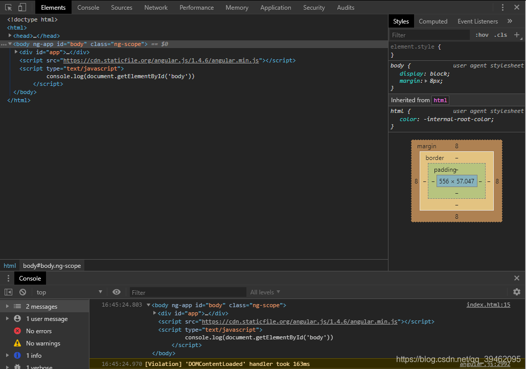The width and height of the screenshot is (526, 369).
Task: Switch to the Console tab
Action: (x=88, y=7)
